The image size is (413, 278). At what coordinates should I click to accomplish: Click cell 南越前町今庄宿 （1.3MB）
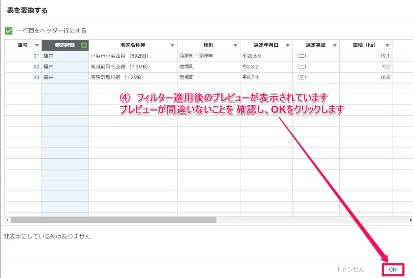[133, 67]
